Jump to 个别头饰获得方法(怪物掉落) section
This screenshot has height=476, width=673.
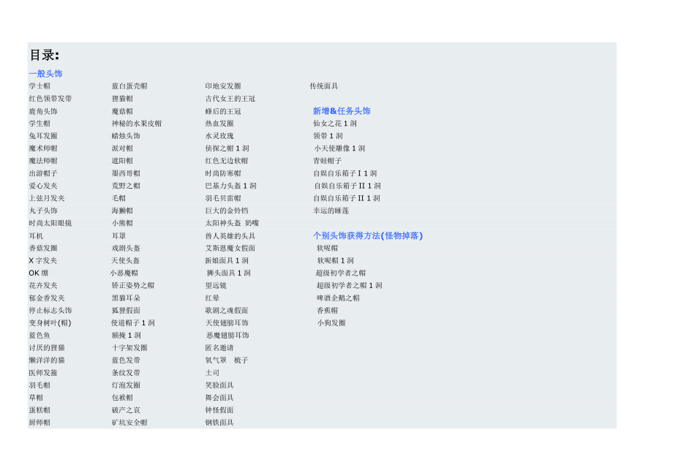(367, 235)
